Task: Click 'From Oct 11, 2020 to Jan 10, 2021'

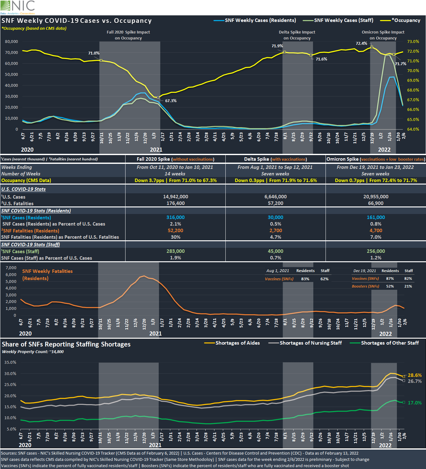Action: tap(175, 167)
